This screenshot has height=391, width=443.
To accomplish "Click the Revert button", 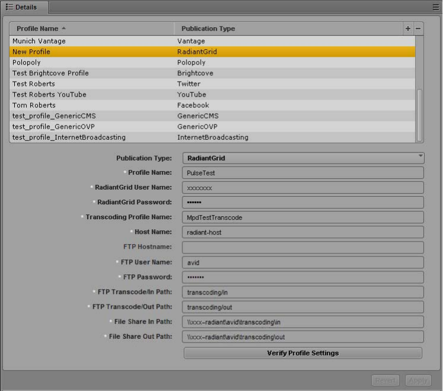I will (x=386, y=380).
